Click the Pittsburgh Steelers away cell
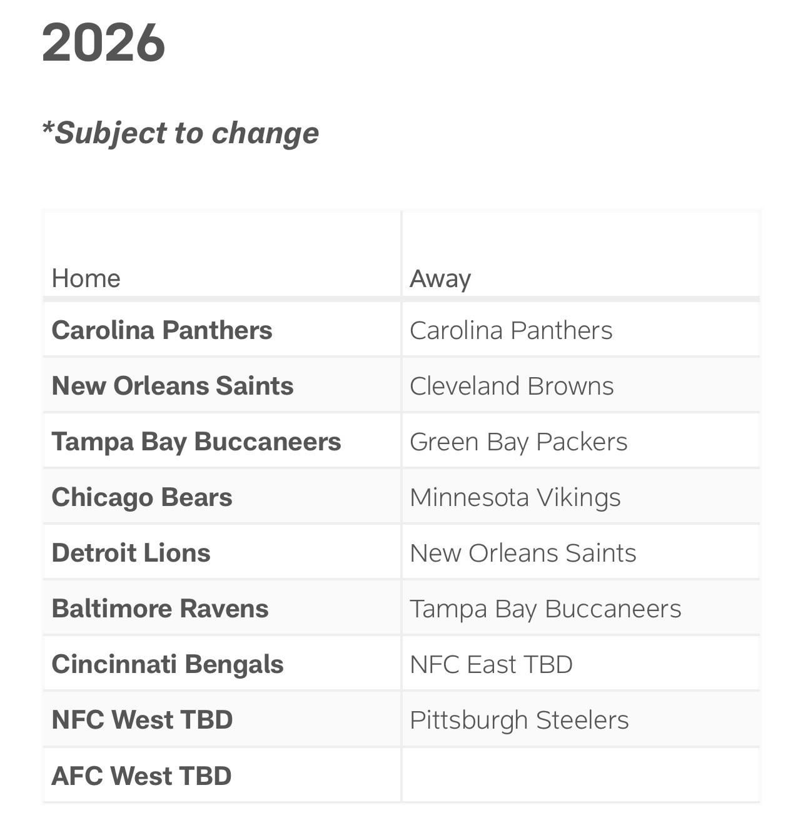Image resolution: width=803 pixels, height=840 pixels. point(519,720)
